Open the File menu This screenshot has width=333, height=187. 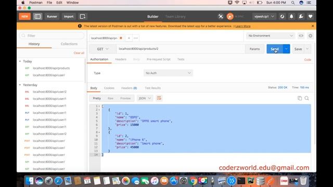[x=49, y=3]
